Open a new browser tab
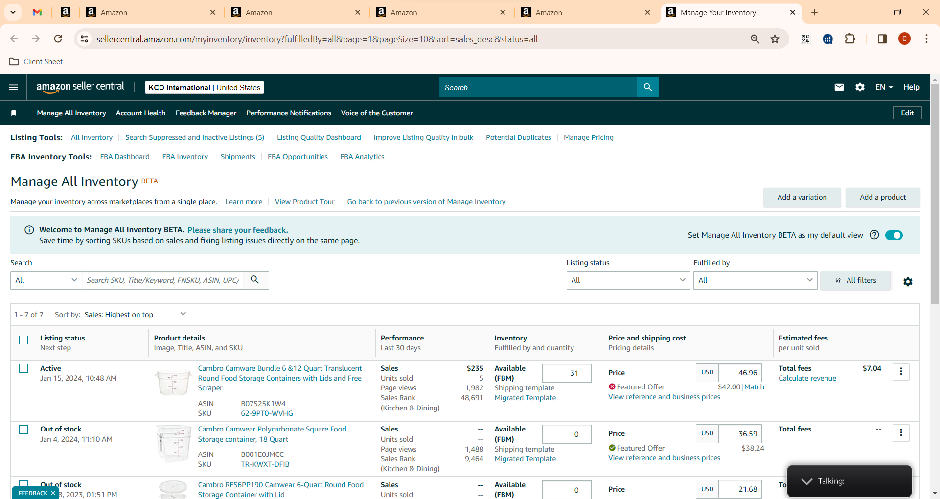Image resolution: width=940 pixels, height=499 pixels. coord(814,12)
